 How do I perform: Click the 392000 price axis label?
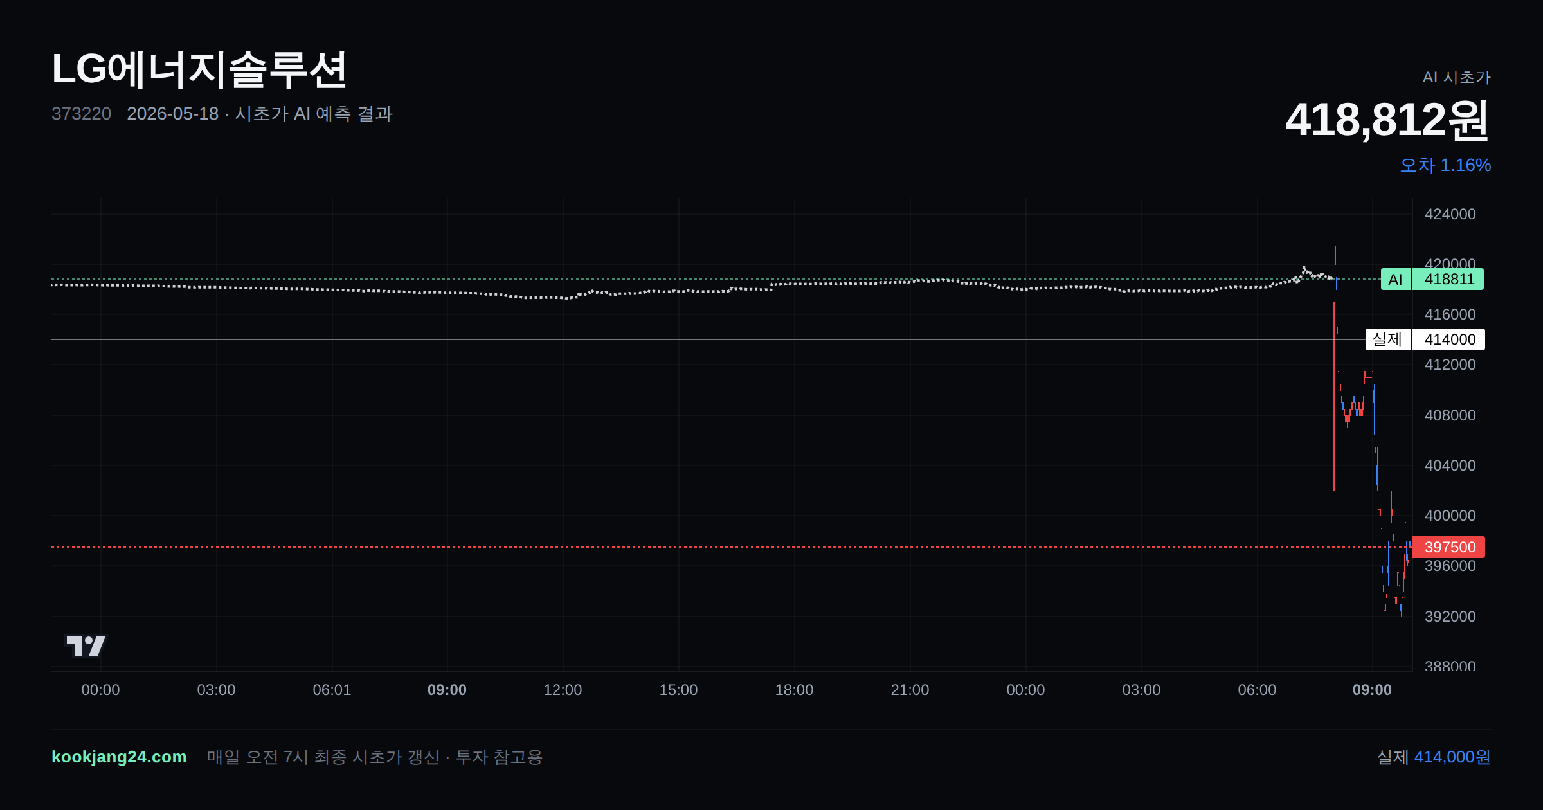(1450, 616)
